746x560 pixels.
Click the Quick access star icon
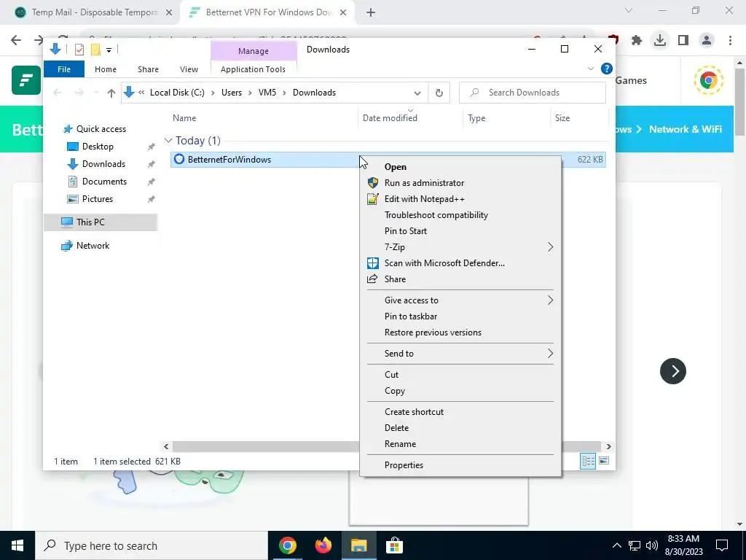pos(68,129)
